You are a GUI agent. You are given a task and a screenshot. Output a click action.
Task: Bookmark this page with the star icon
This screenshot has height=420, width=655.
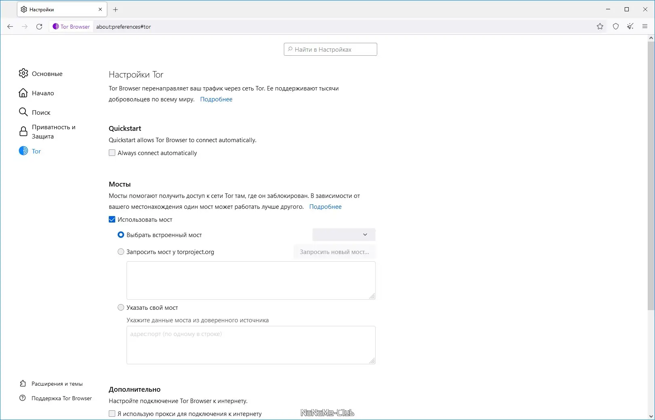point(600,27)
